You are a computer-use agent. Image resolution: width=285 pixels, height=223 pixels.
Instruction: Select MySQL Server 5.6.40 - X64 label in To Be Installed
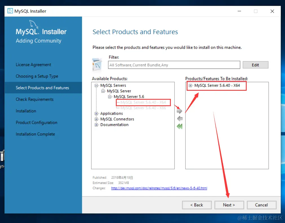pos(217,85)
